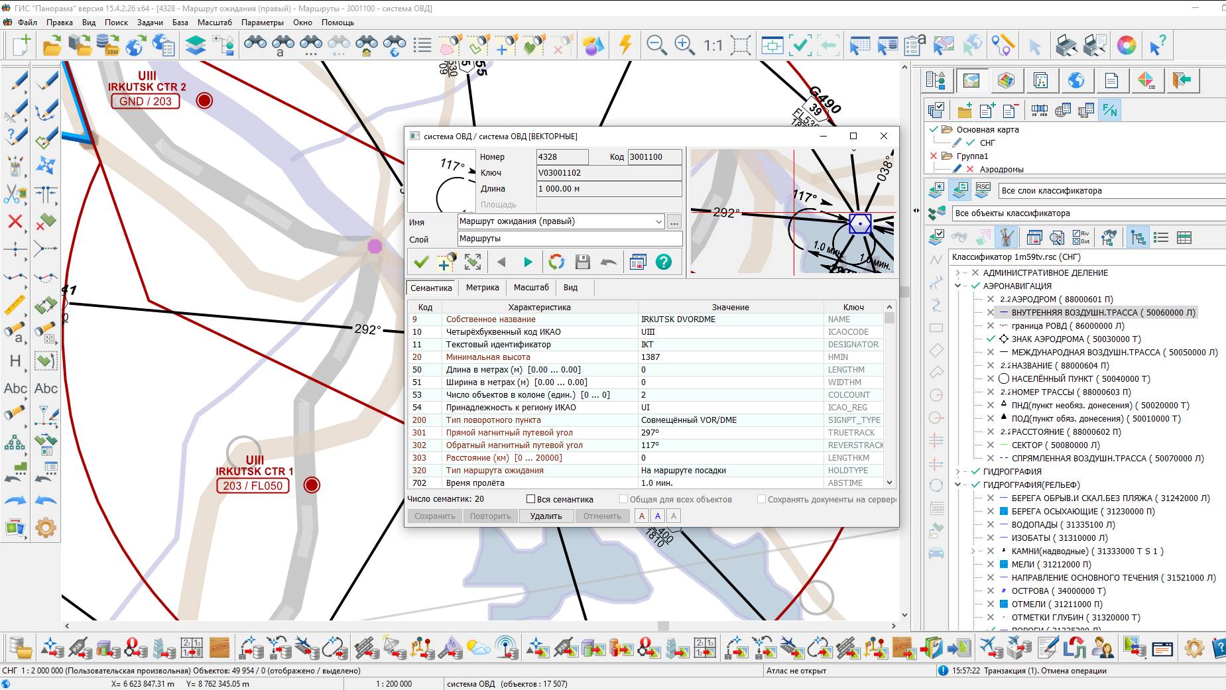Collapse ГИДРОГРАФИЯ(РЕЛЬЕФ) tree node

coord(957,485)
